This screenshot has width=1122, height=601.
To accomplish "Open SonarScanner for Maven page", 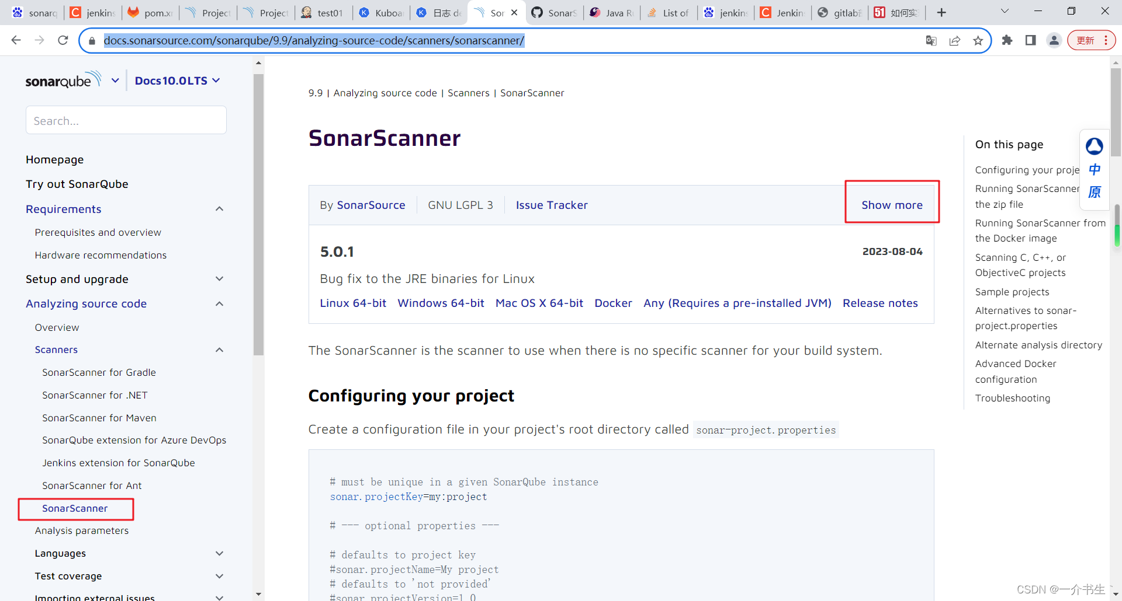I will point(99,418).
